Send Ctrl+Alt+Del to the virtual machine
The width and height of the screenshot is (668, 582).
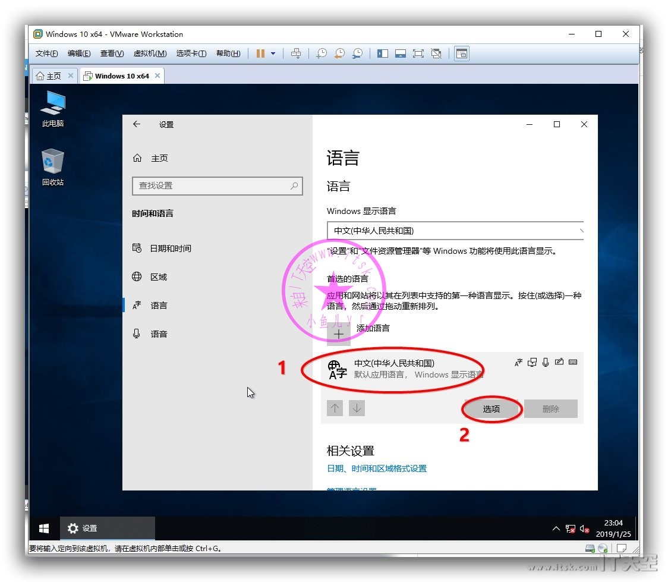point(295,54)
